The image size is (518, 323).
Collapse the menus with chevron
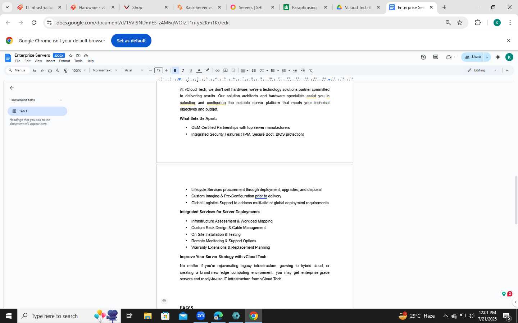click(507, 71)
